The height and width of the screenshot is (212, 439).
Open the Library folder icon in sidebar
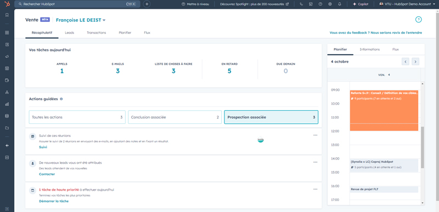point(7,128)
